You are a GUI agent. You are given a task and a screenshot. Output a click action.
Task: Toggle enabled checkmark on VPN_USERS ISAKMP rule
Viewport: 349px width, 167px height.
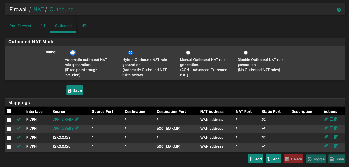pyautogui.click(x=19, y=128)
